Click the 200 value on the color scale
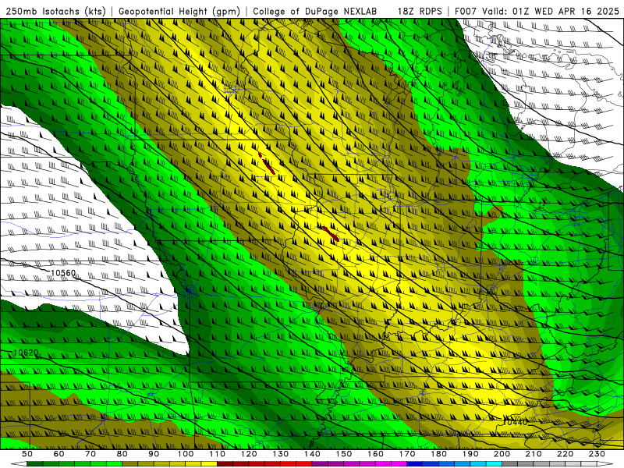624x468 pixels. [x=502, y=454]
